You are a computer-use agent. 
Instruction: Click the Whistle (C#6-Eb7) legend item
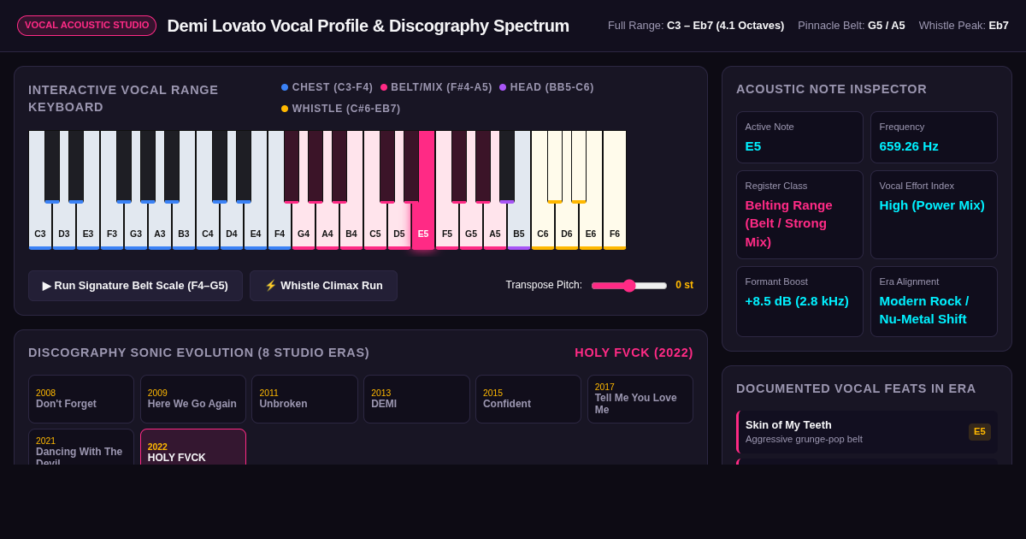point(341,109)
